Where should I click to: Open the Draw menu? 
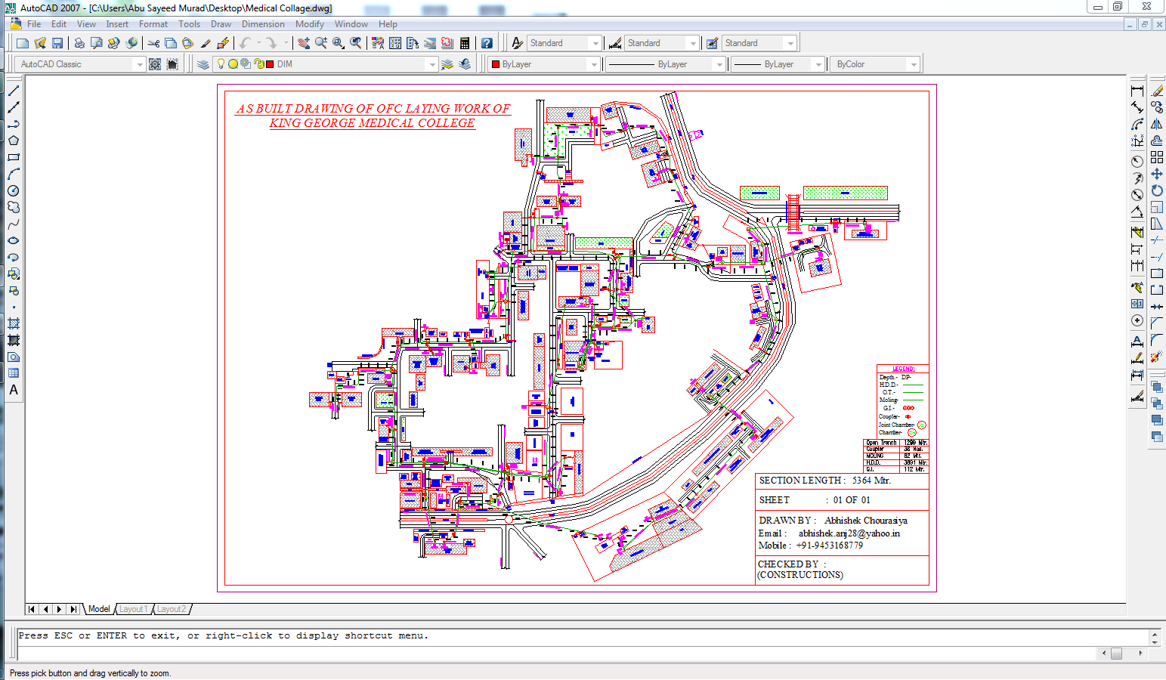point(221,24)
